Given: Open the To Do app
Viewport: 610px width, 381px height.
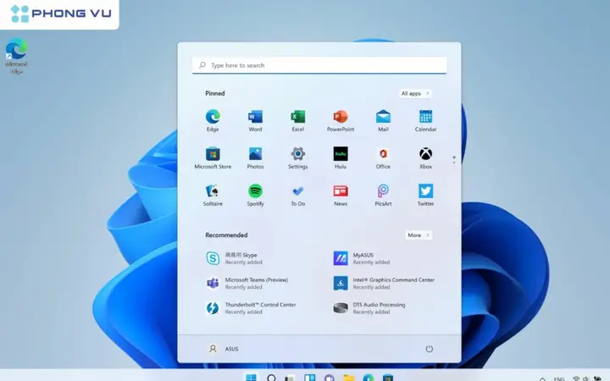Looking at the screenshot, I should pyautogui.click(x=298, y=196).
